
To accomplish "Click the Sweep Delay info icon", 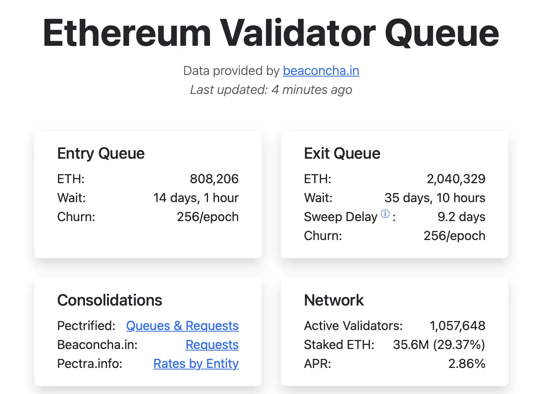I will pyautogui.click(x=385, y=214).
